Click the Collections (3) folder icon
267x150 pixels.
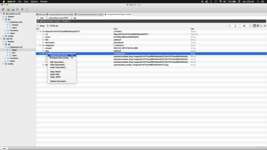point(8,47)
